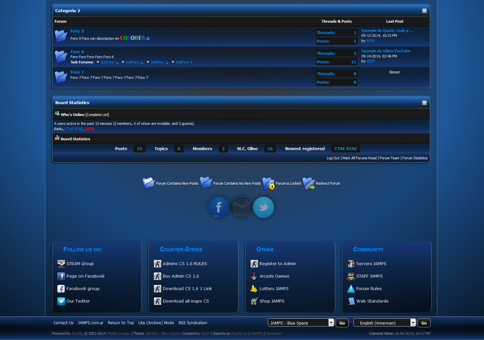Click the Forum Rules warning icon
This screenshot has height=340, width=484.
[x=351, y=289]
